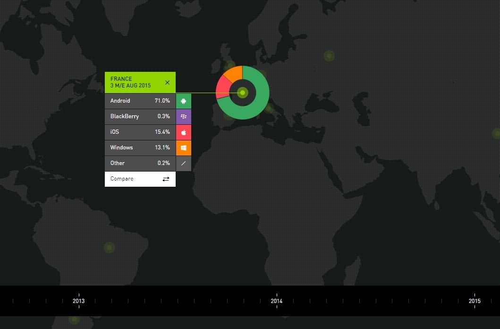
Task: Click the green Android icon tile
Action: point(183,101)
